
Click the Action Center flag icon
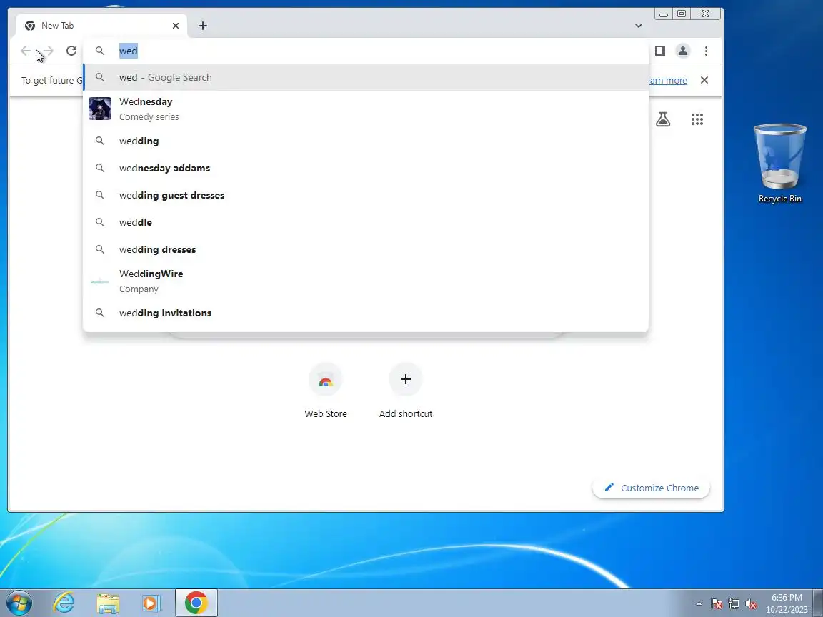pos(716,604)
